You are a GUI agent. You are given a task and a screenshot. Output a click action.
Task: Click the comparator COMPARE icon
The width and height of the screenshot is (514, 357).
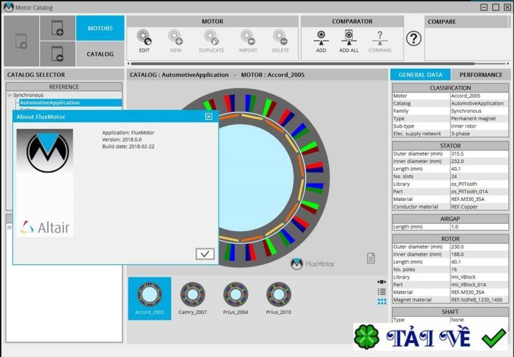[380, 38]
